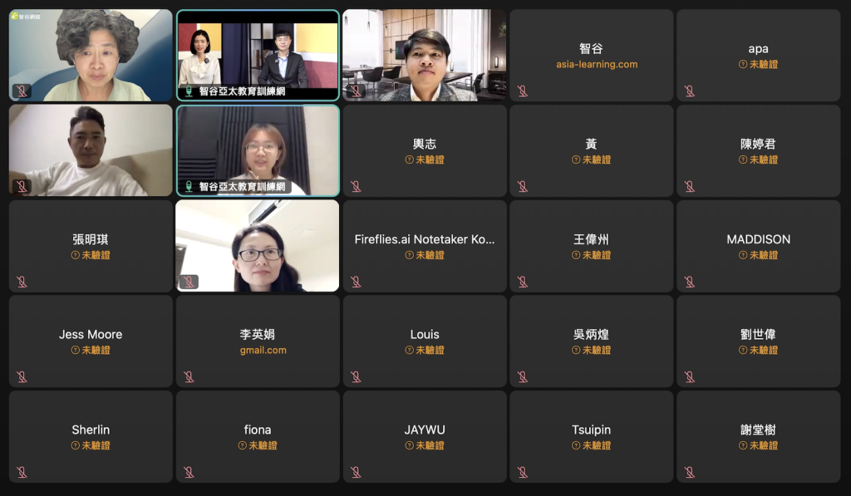Viewport: 851px width, 496px height.
Task: Click the asia-learning.com link under 智谷
Action: (x=597, y=64)
